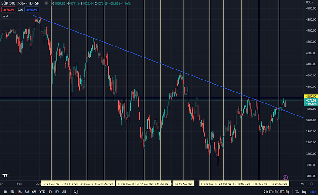The width and height of the screenshot is (318, 195).
Task: Click the Fri 21 Jan '22 date label
Action: click(51, 184)
